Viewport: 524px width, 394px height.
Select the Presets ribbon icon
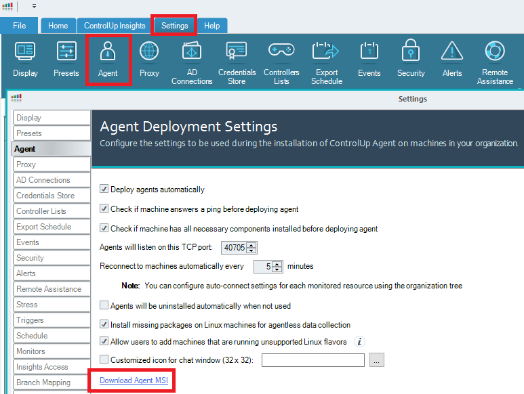click(66, 59)
